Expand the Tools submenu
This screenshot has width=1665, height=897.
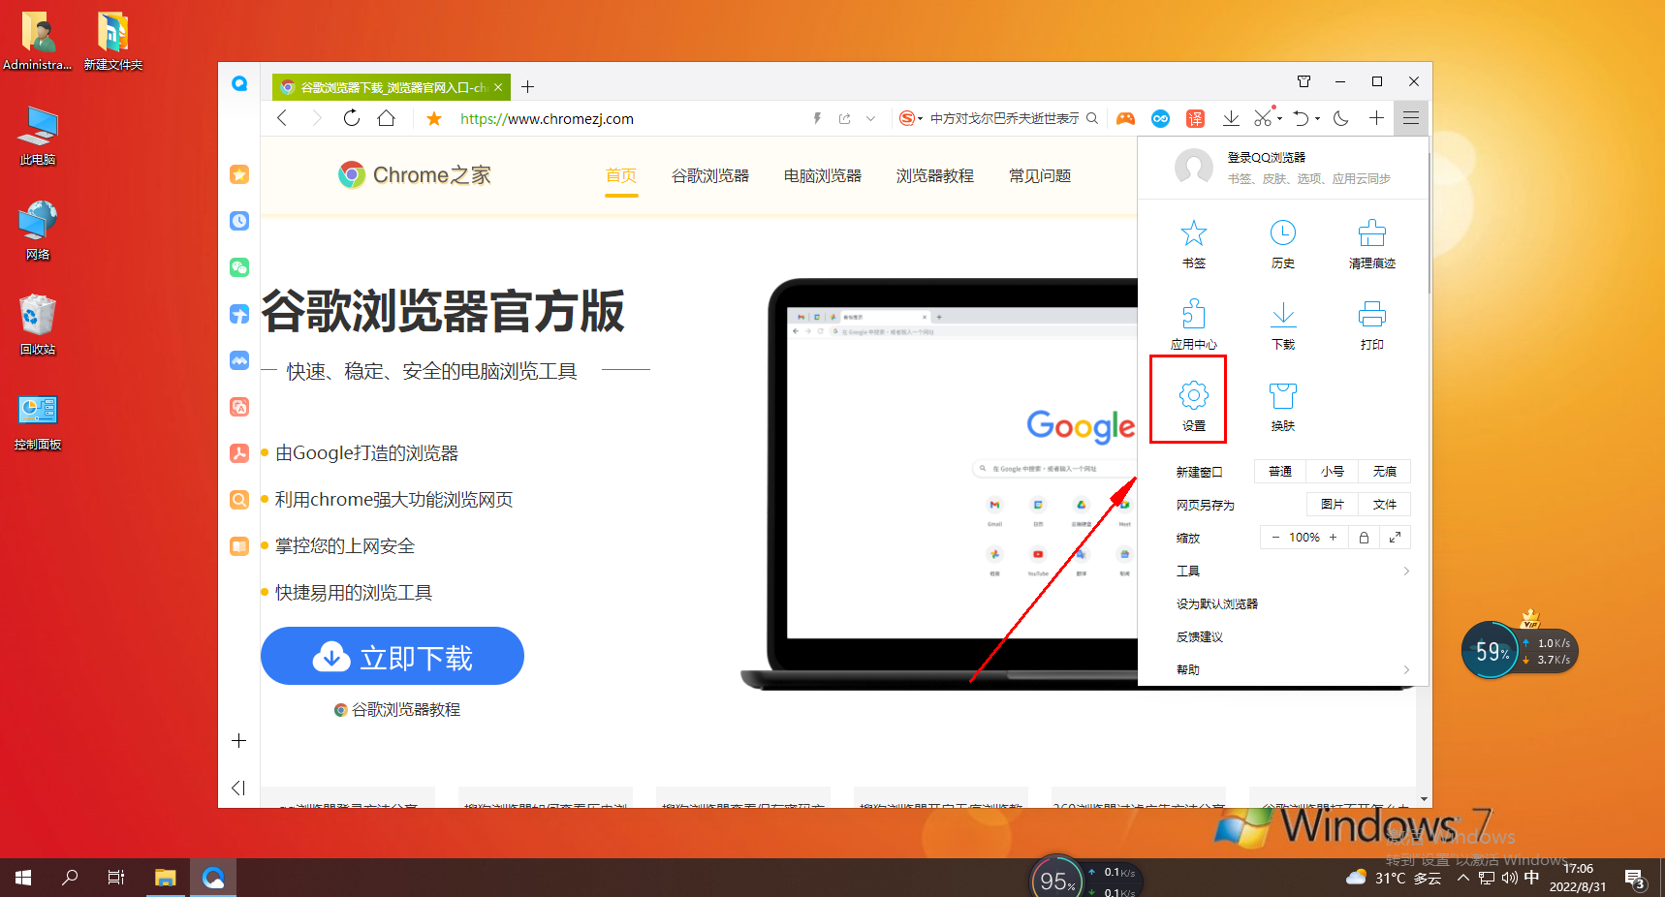1292,571
